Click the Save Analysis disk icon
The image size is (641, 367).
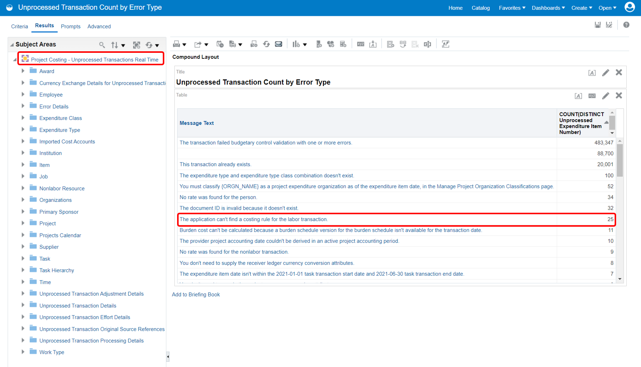click(598, 25)
